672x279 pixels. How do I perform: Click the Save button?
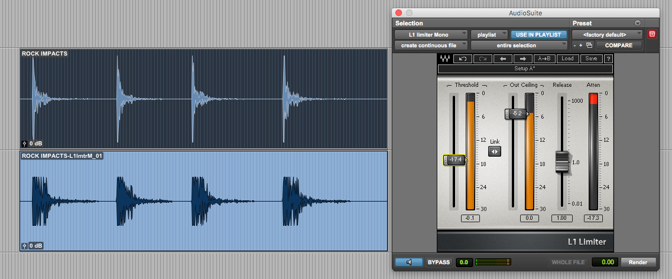[591, 59]
